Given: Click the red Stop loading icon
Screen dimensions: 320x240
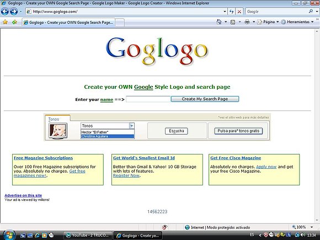Looking at the screenshot, I should 239,12.
